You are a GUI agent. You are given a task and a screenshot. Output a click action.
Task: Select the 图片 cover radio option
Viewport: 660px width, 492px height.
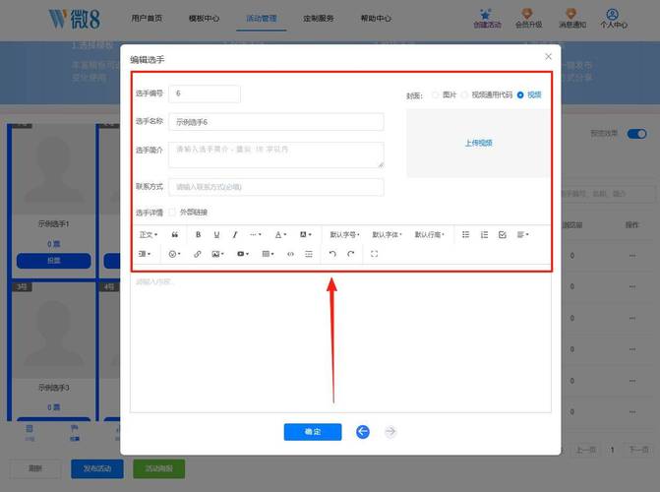436,95
